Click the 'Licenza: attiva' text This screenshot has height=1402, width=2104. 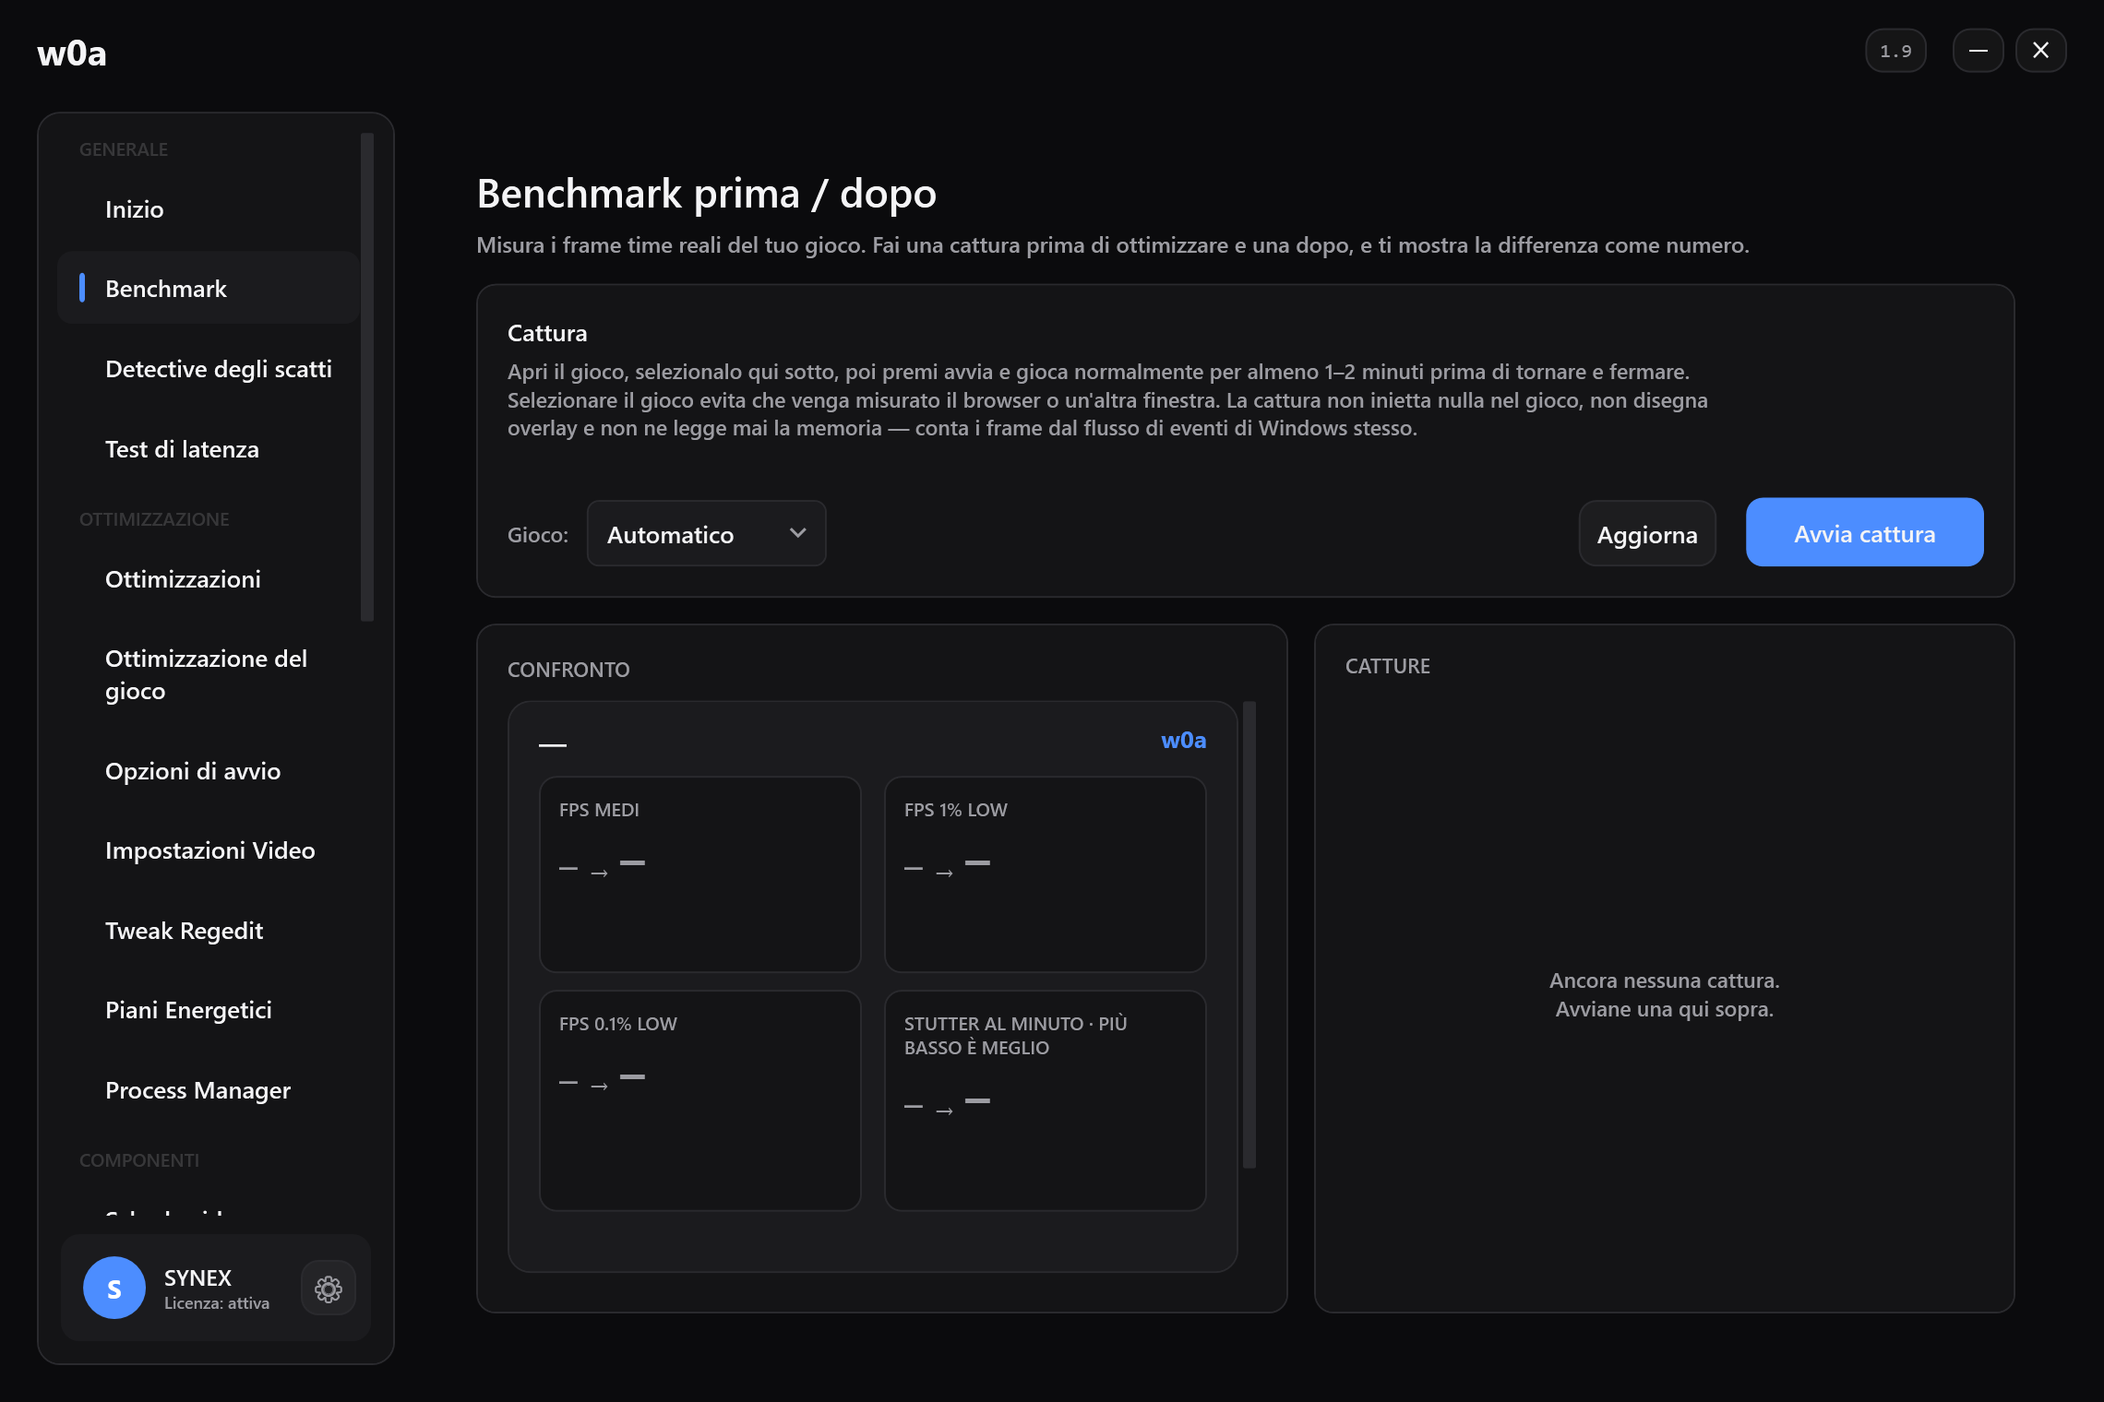coord(217,1303)
